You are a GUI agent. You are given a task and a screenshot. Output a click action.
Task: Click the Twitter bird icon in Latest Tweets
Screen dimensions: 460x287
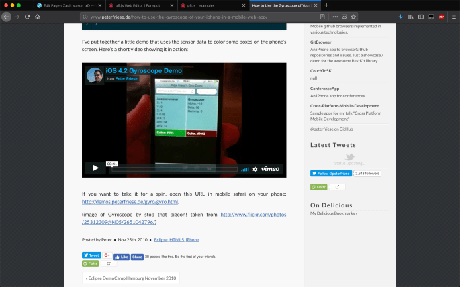click(349, 157)
